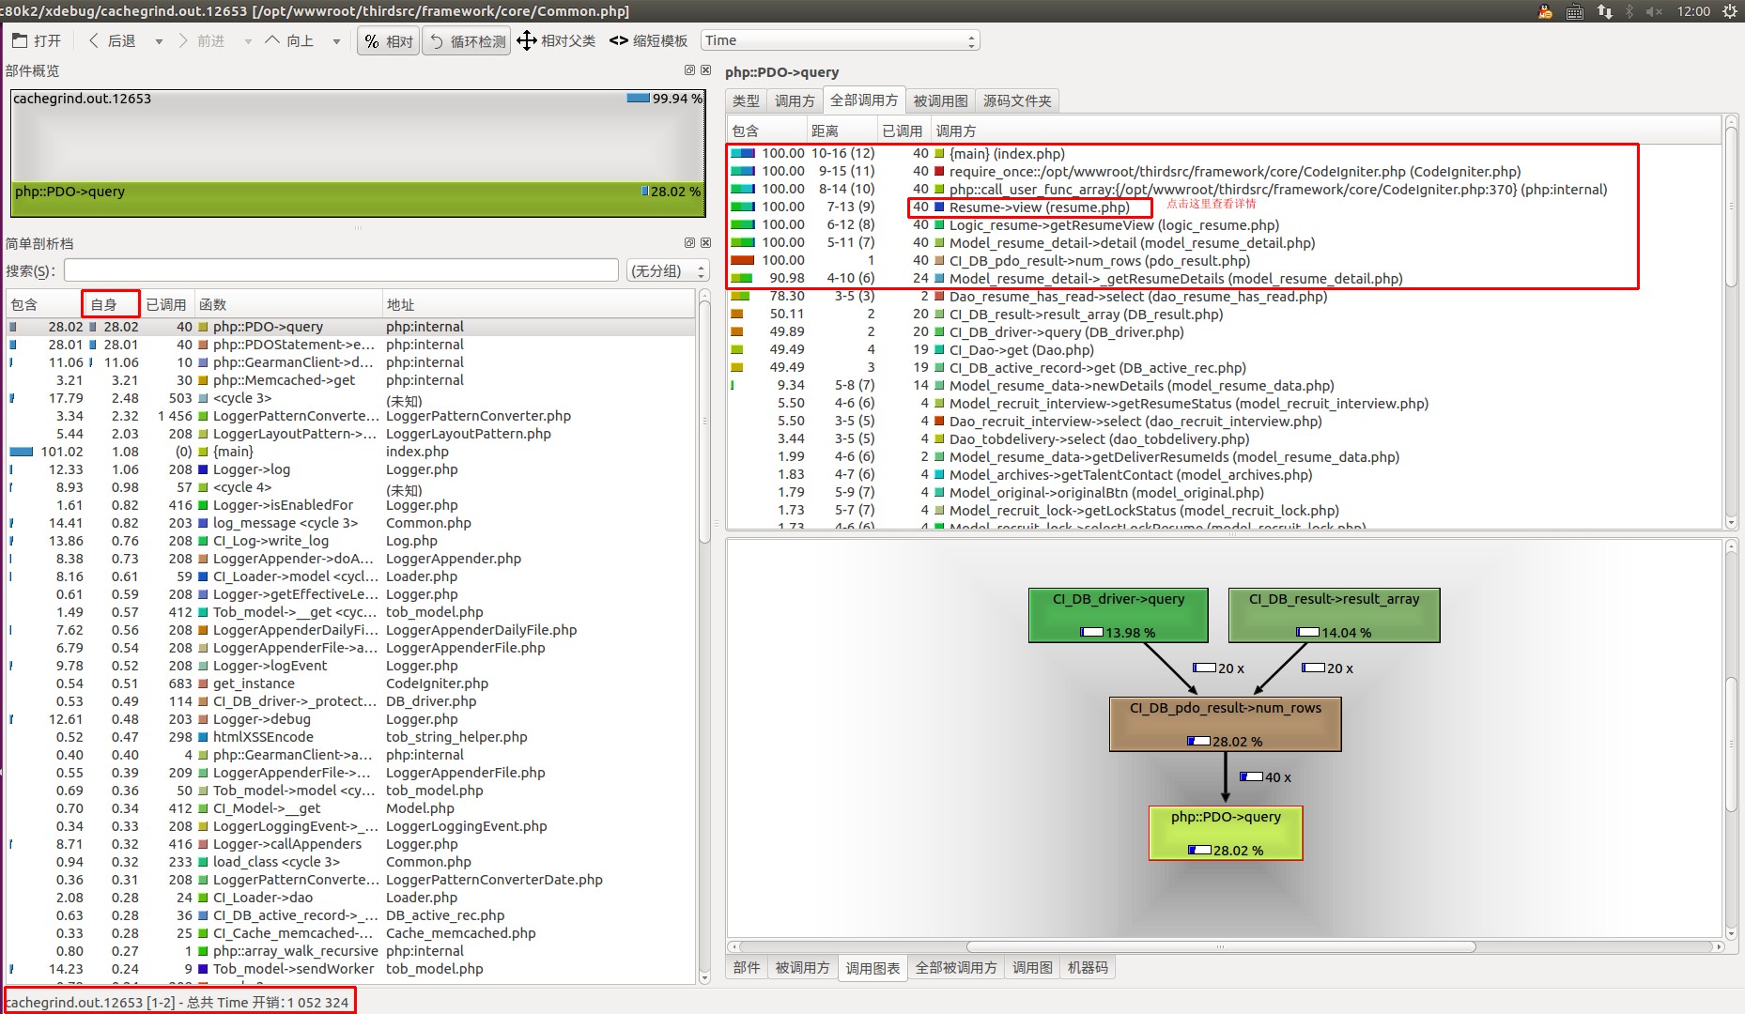This screenshot has width=1745, height=1014.
Task: Switch to the 调用方 tab
Action: (795, 100)
